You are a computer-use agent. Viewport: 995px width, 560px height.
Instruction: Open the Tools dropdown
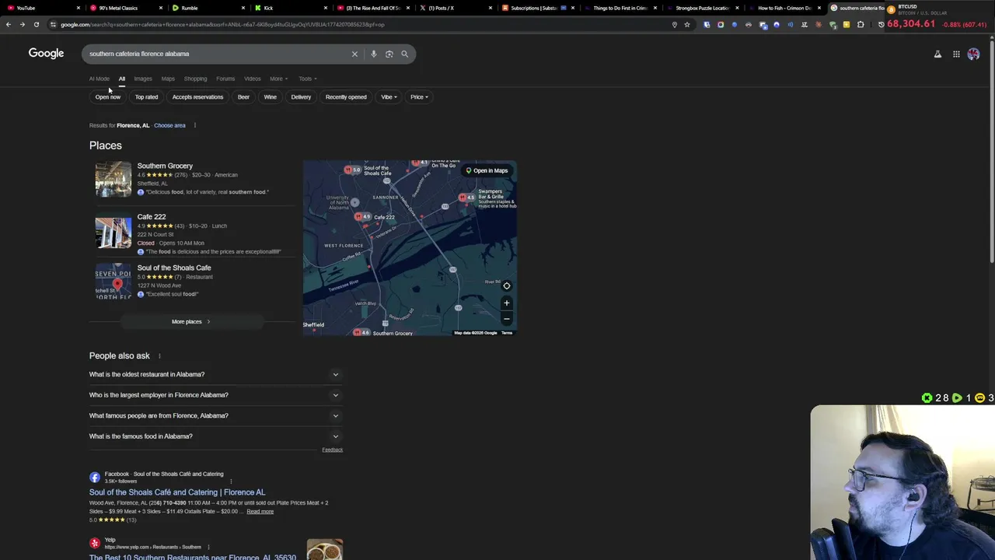click(307, 79)
